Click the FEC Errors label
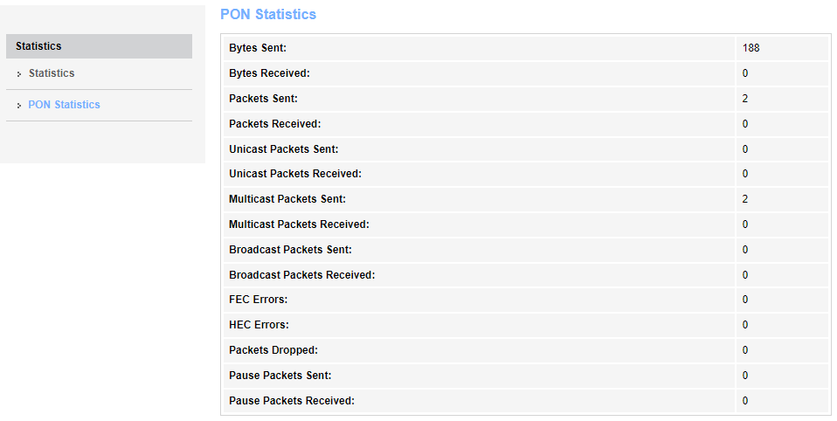The image size is (837, 421). pyautogui.click(x=258, y=300)
